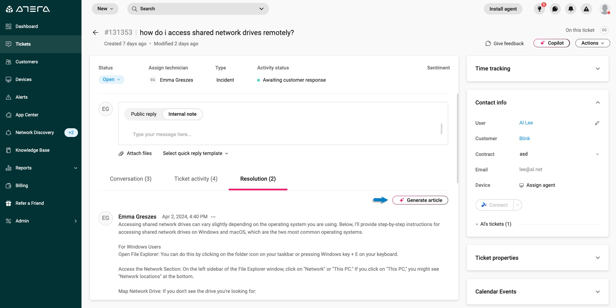Open the notifications bell icon
The width and height of the screenshot is (616, 308).
click(571, 9)
